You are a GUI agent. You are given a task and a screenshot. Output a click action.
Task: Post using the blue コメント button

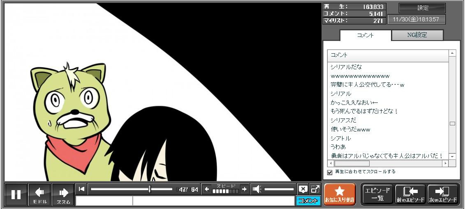308,201
